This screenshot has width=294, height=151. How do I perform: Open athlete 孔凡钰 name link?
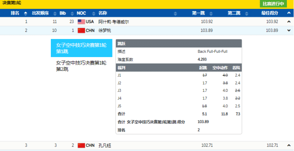tap(105, 146)
